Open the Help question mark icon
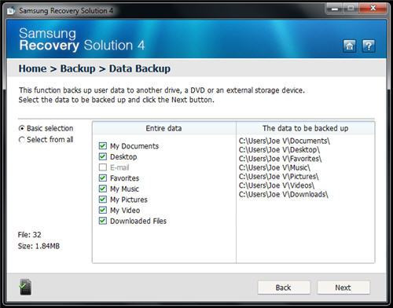 click(x=369, y=46)
